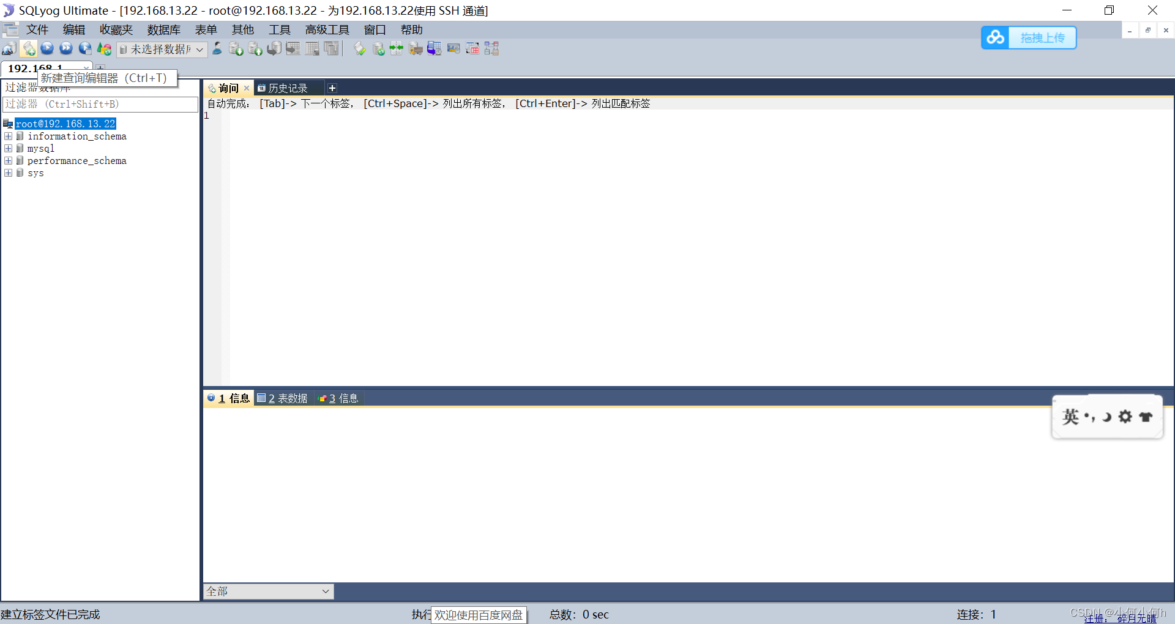Click the Schema Designer grid icon
This screenshot has height=624, width=1175.
472,48
